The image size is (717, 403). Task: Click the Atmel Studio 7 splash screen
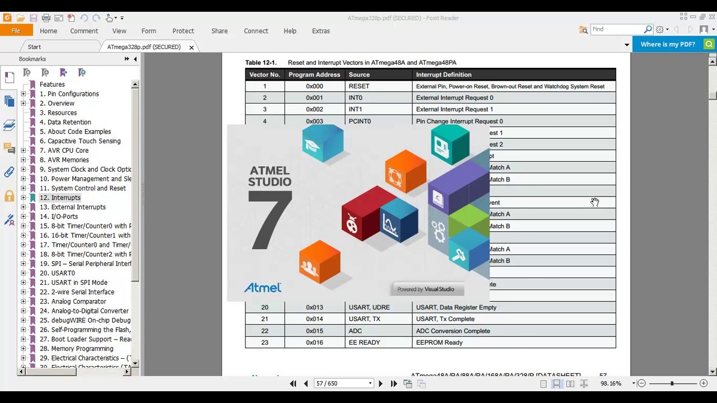click(x=358, y=213)
